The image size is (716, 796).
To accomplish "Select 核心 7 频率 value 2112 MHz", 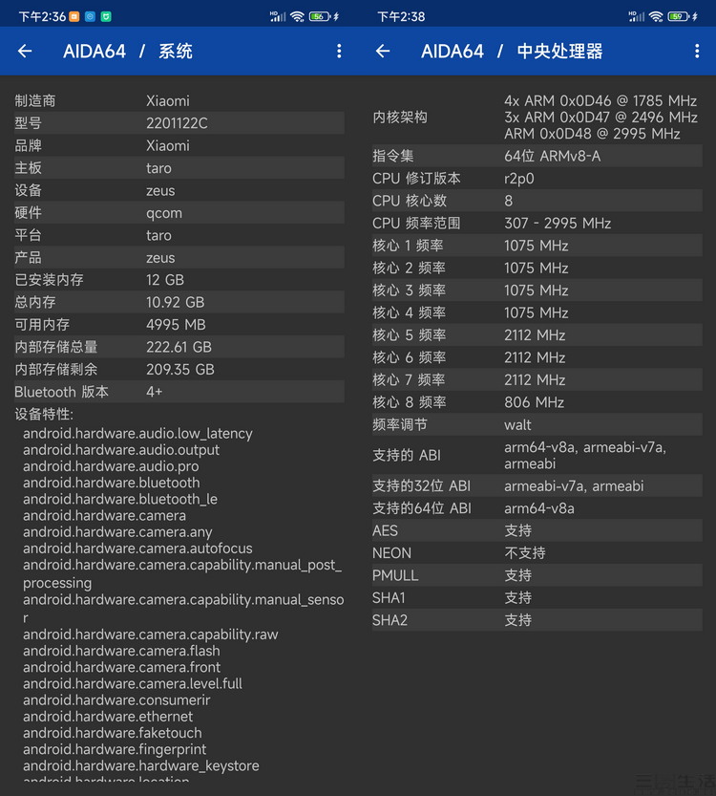I will [535, 379].
